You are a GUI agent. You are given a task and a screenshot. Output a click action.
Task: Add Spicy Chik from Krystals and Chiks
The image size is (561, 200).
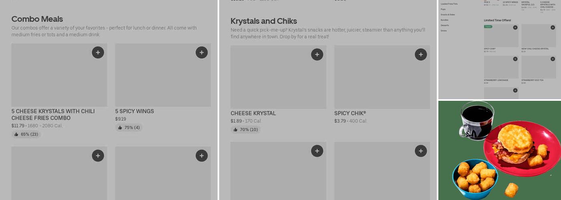click(x=421, y=54)
